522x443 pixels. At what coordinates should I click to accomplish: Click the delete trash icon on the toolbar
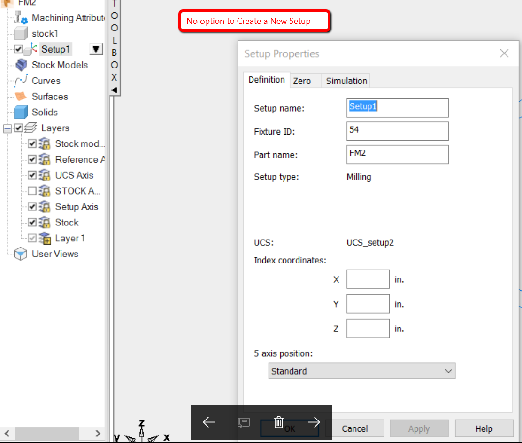[x=279, y=421]
